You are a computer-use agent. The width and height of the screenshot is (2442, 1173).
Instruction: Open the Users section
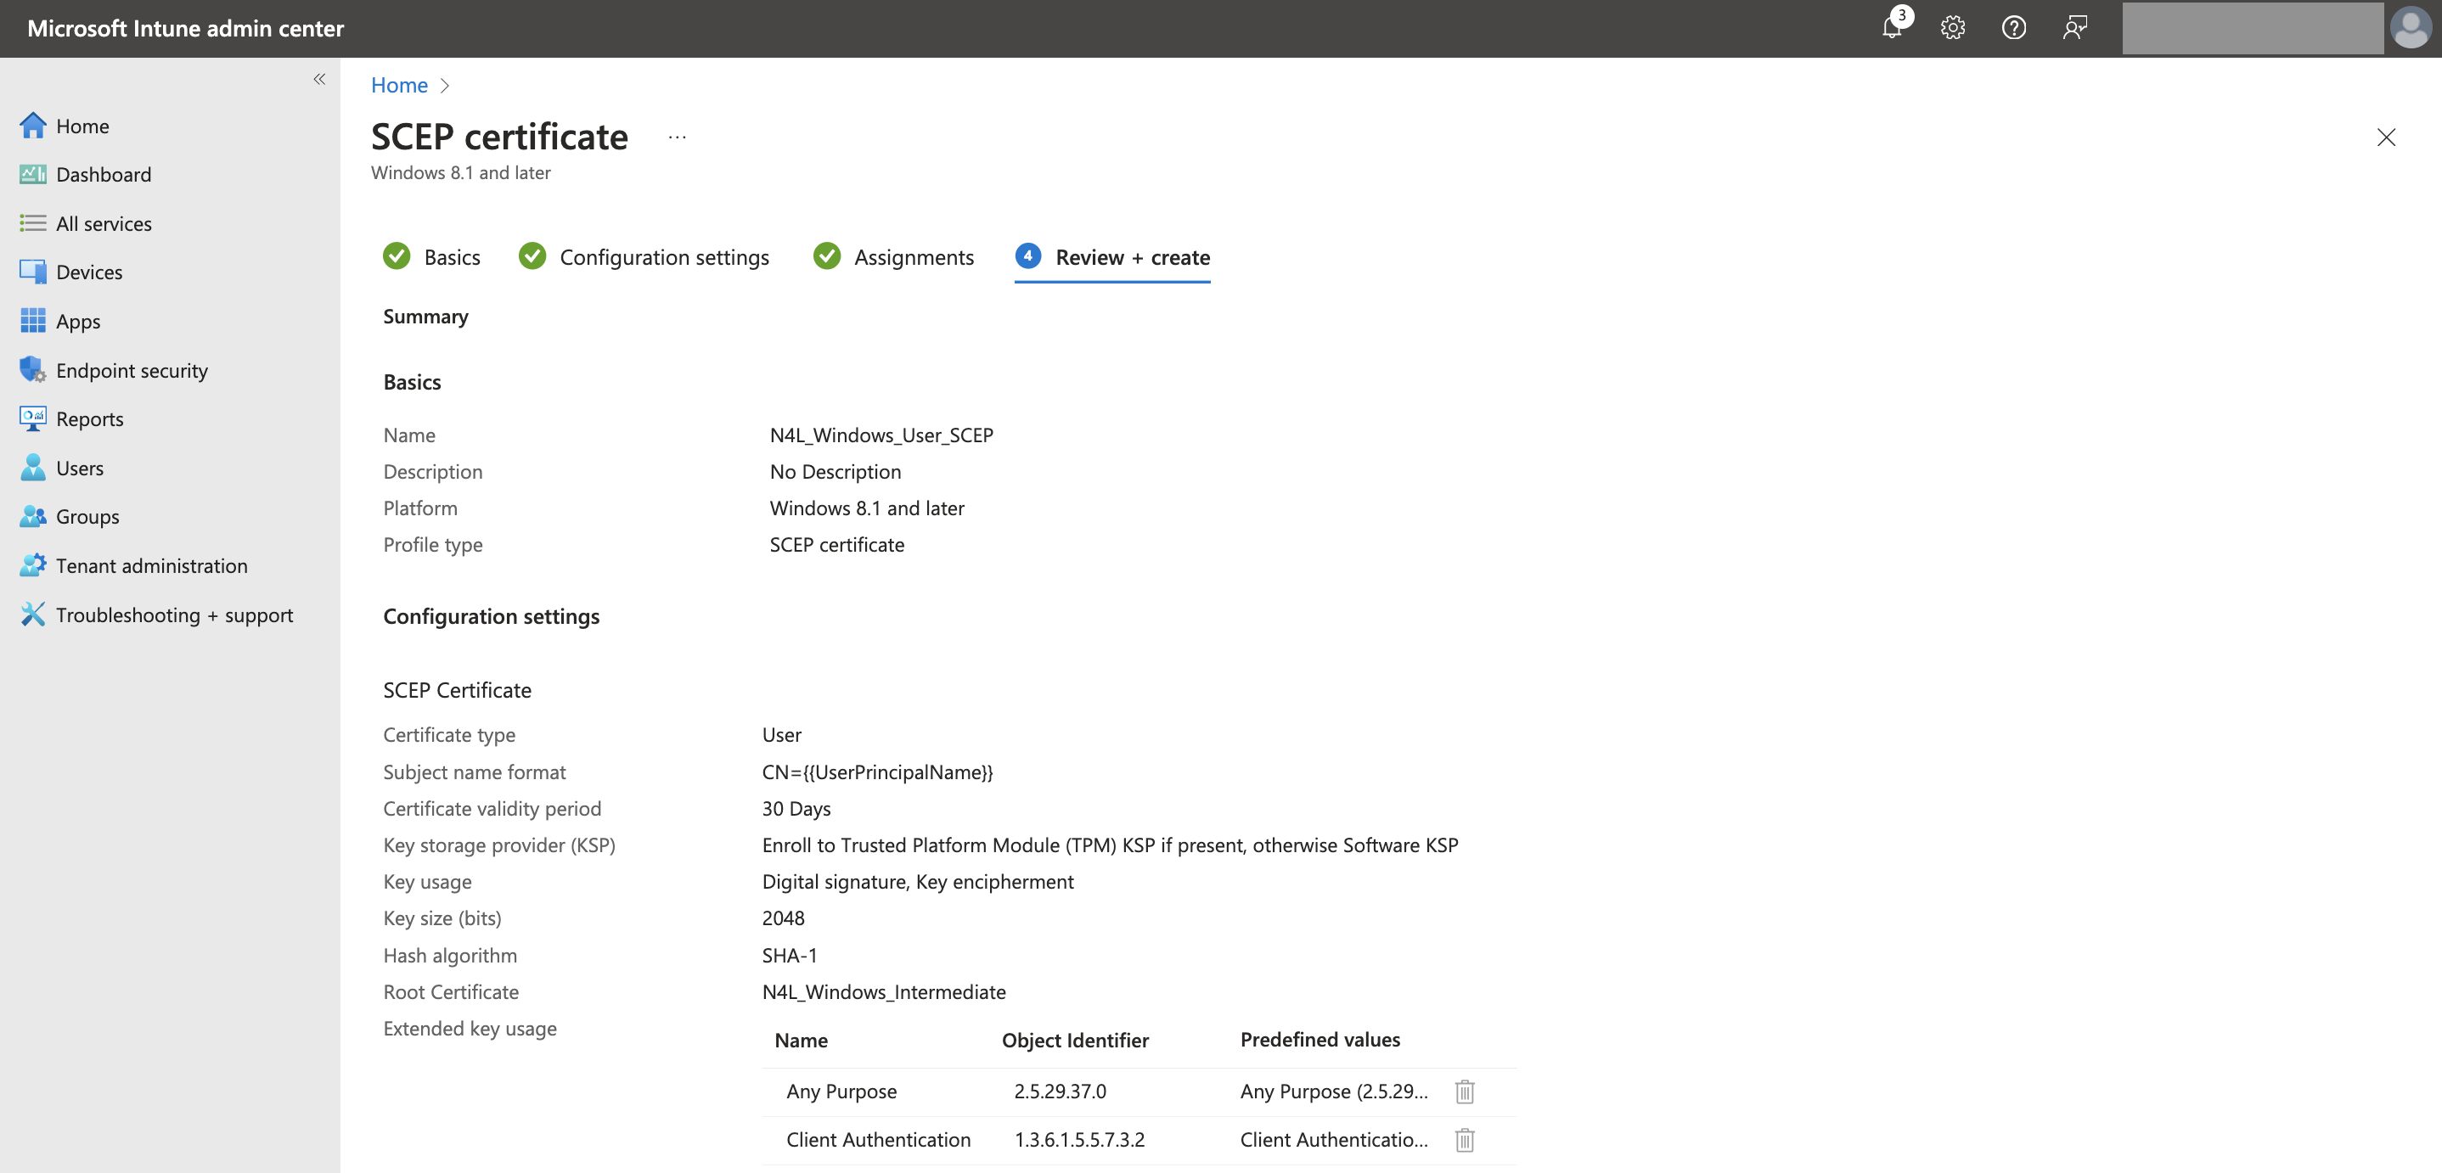[x=79, y=467]
